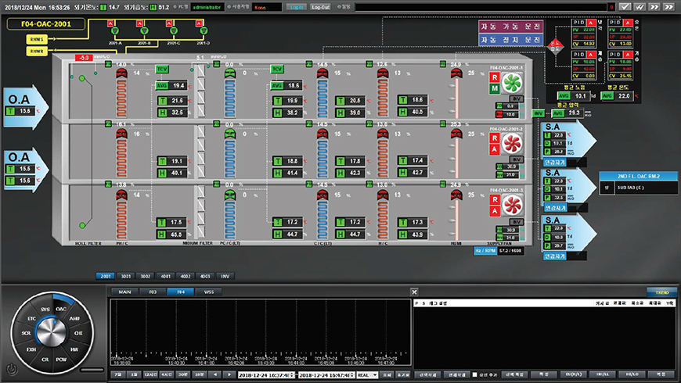Image resolution: width=681 pixels, height=383 pixels.
Task: Click the close X on the trend panel
Action: tap(415, 292)
